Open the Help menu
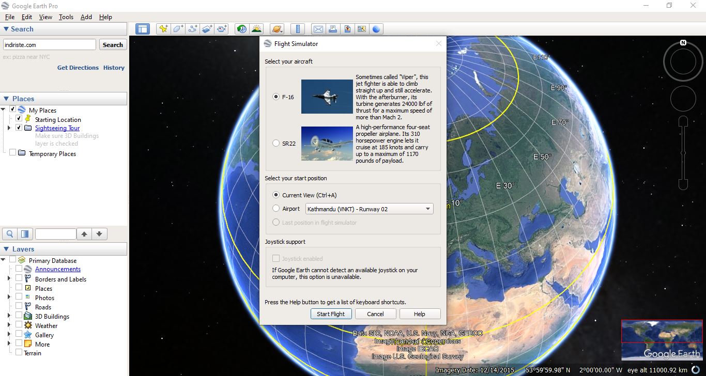This screenshot has height=376, width=706. coord(105,17)
